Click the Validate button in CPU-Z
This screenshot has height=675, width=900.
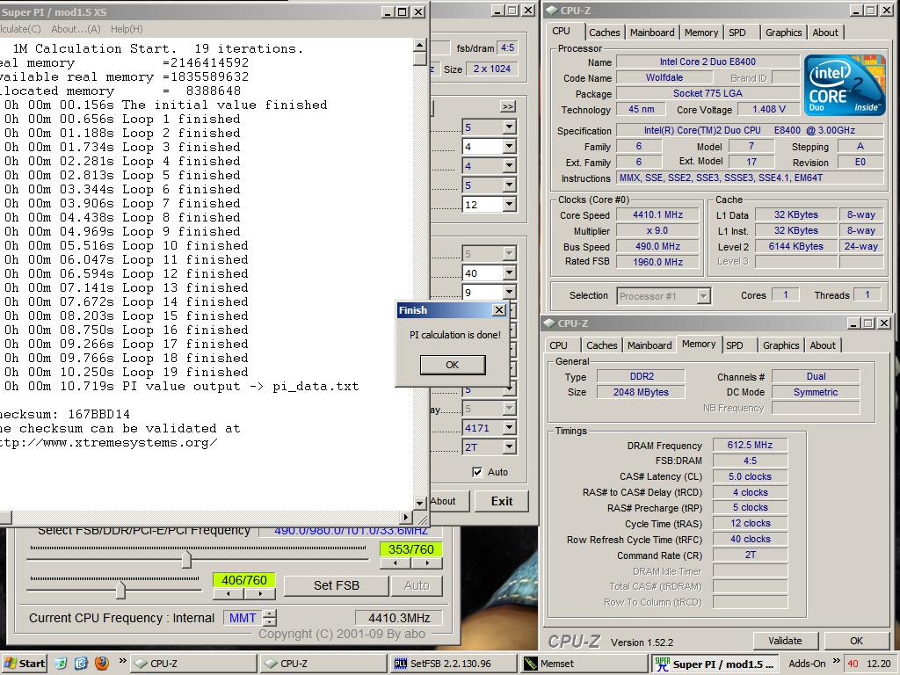point(785,641)
